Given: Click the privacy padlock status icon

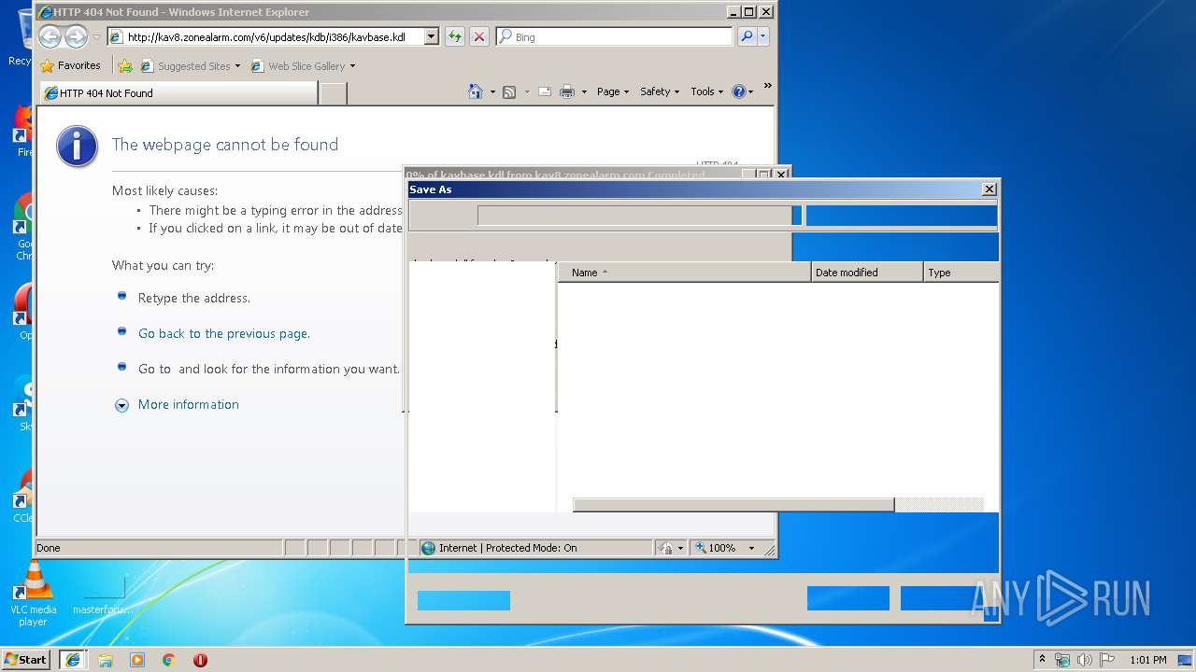Looking at the screenshot, I should 666,548.
